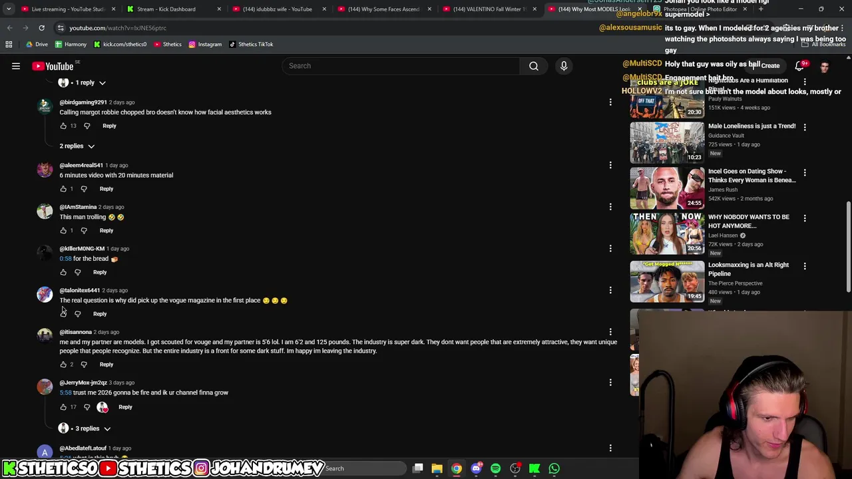
Task: Open the menu on the @bigdgaming9291 comment
Action: click(610, 102)
